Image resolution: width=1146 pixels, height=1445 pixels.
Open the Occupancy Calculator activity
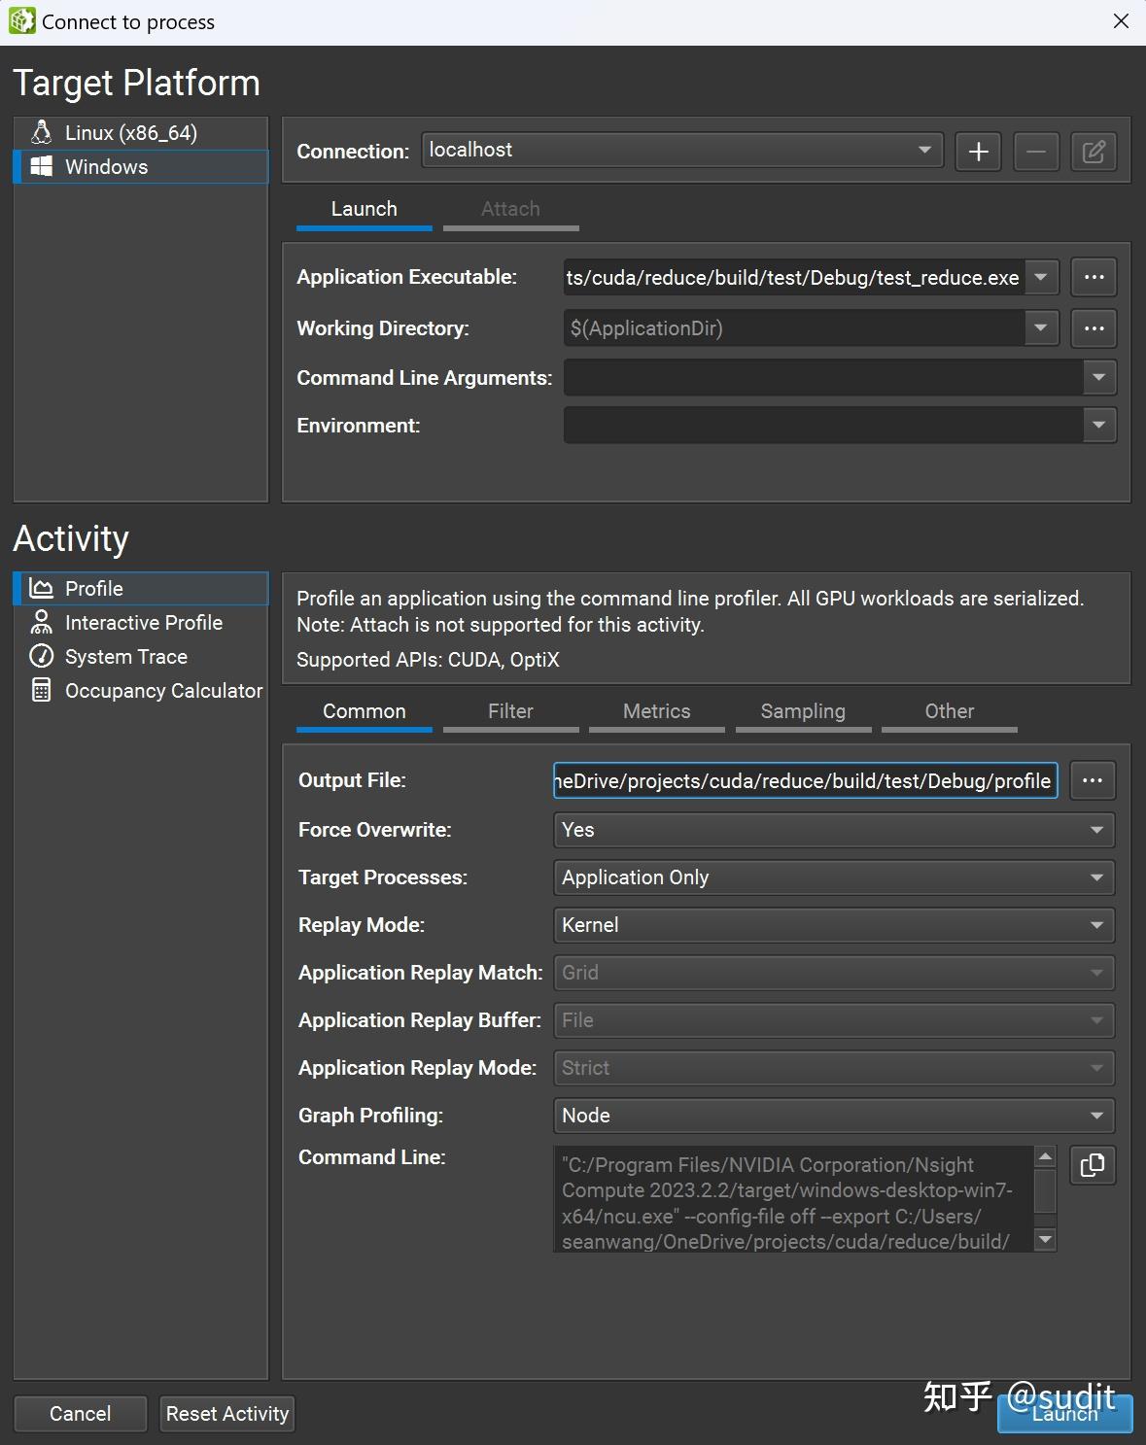162,691
